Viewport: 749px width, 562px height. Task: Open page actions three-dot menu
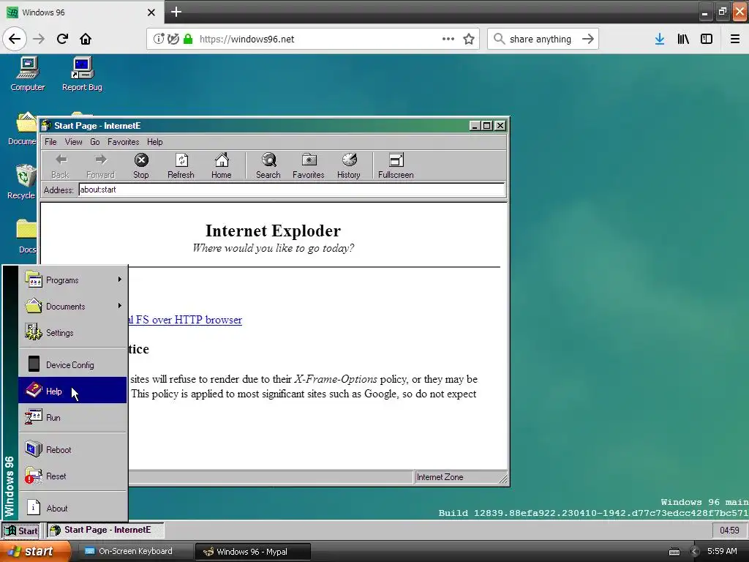[448, 39]
